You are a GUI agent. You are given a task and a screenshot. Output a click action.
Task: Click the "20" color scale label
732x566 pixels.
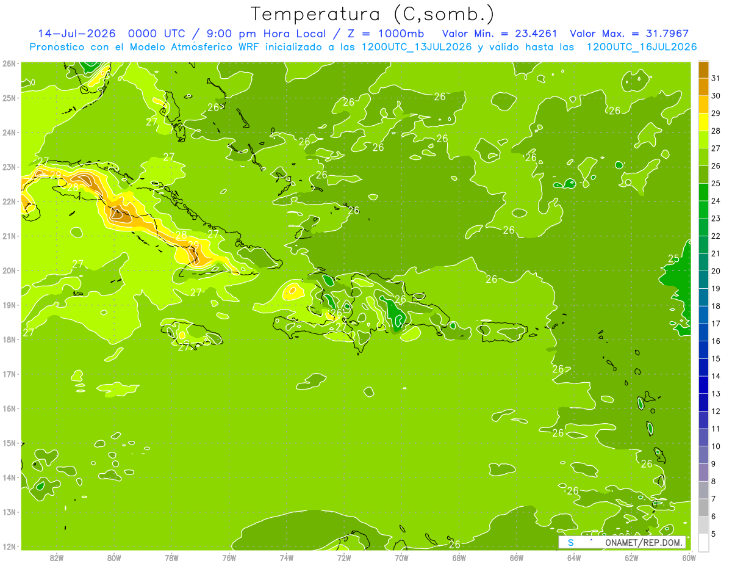(x=716, y=271)
